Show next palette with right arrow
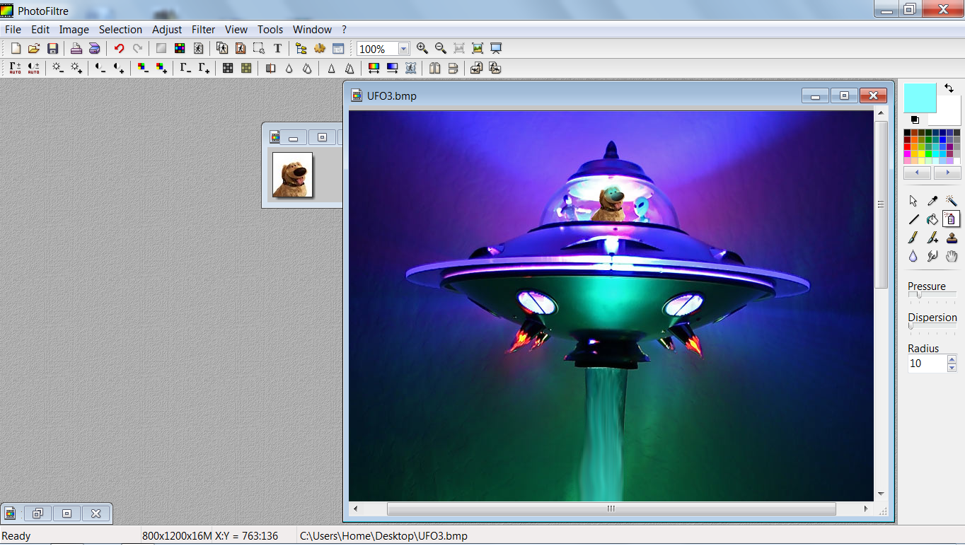This screenshot has width=965, height=546. pos(947,173)
